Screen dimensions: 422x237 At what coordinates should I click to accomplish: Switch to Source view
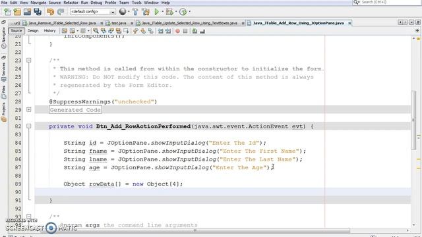(16, 31)
